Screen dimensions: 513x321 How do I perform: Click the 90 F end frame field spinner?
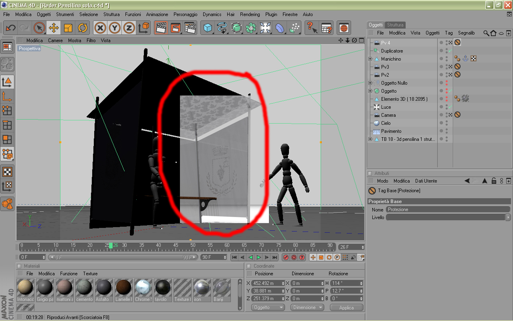[226, 257]
